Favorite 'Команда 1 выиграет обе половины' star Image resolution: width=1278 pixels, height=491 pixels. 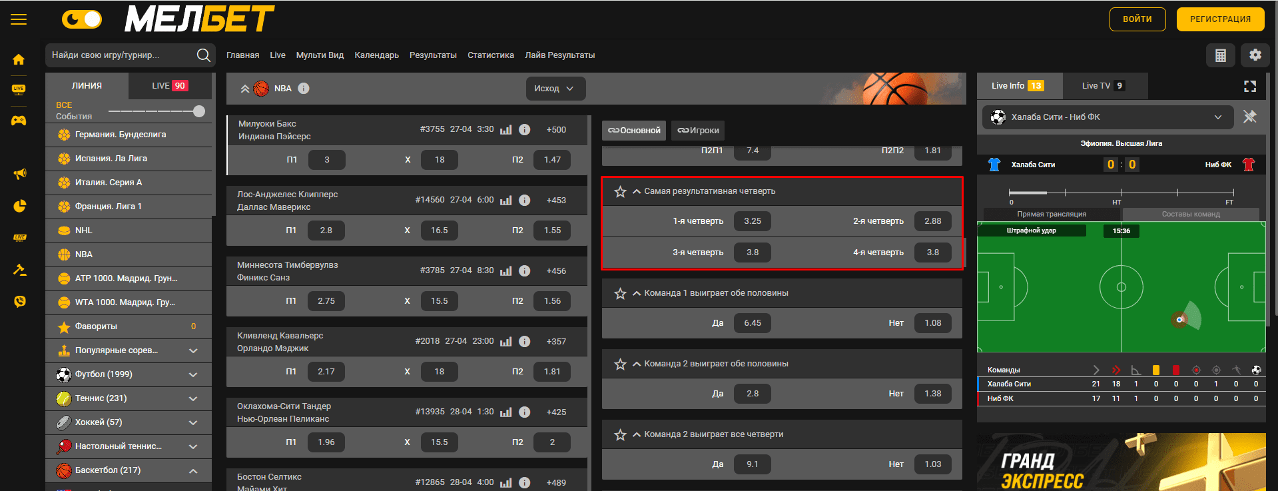(620, 294)
